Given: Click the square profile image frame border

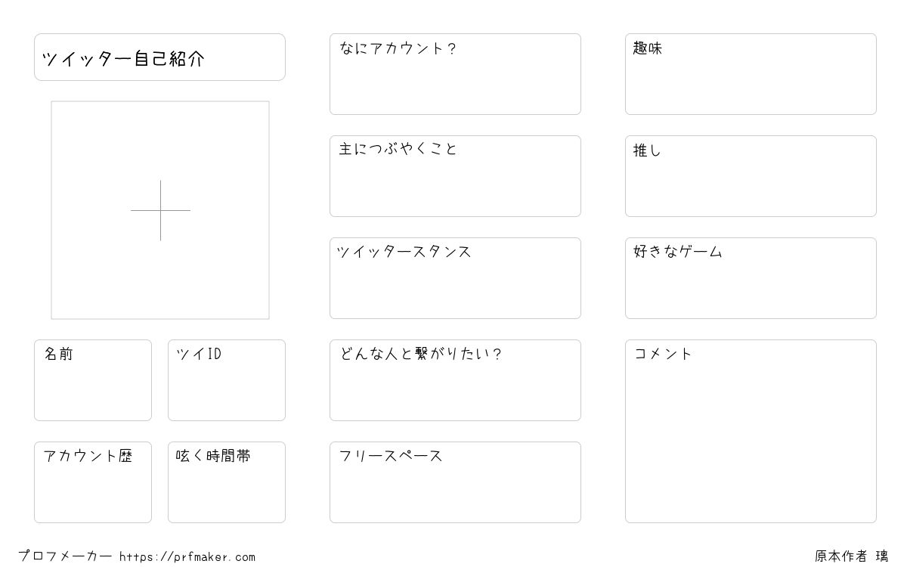Looking at the screenshot, I should pos(160,101).
